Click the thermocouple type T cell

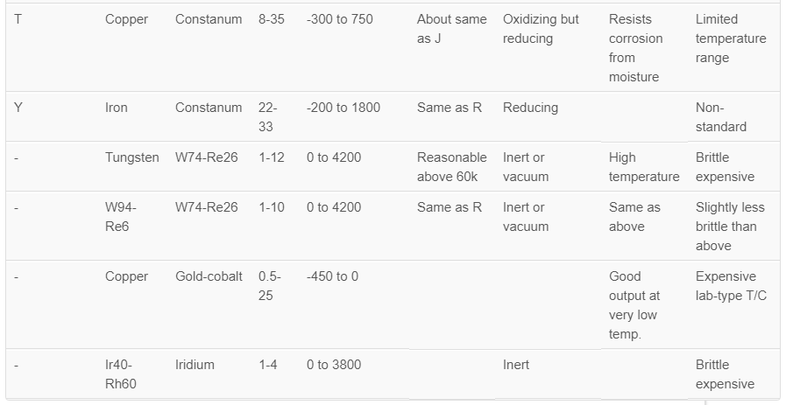tap(18, 19)
